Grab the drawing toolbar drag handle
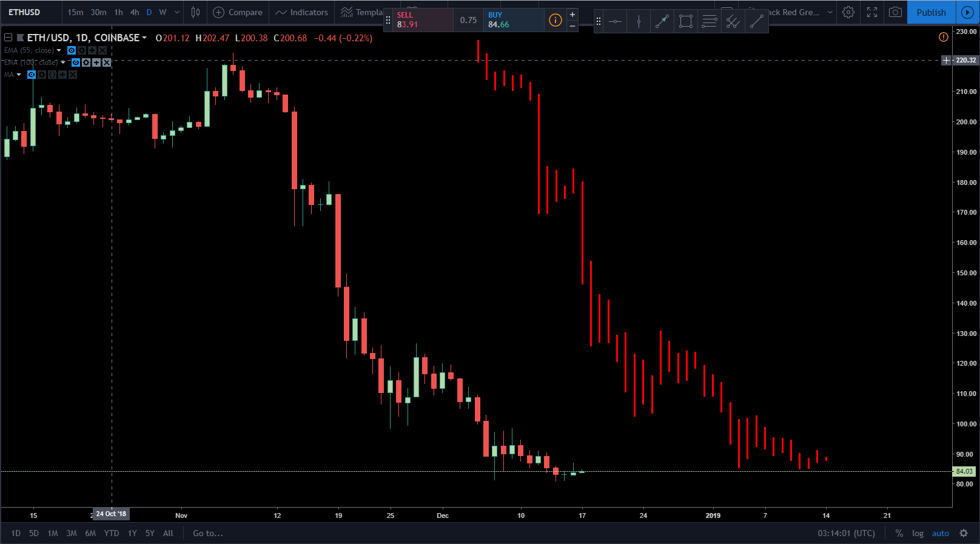This screenshot has width=980, height=544. [599, 21]
